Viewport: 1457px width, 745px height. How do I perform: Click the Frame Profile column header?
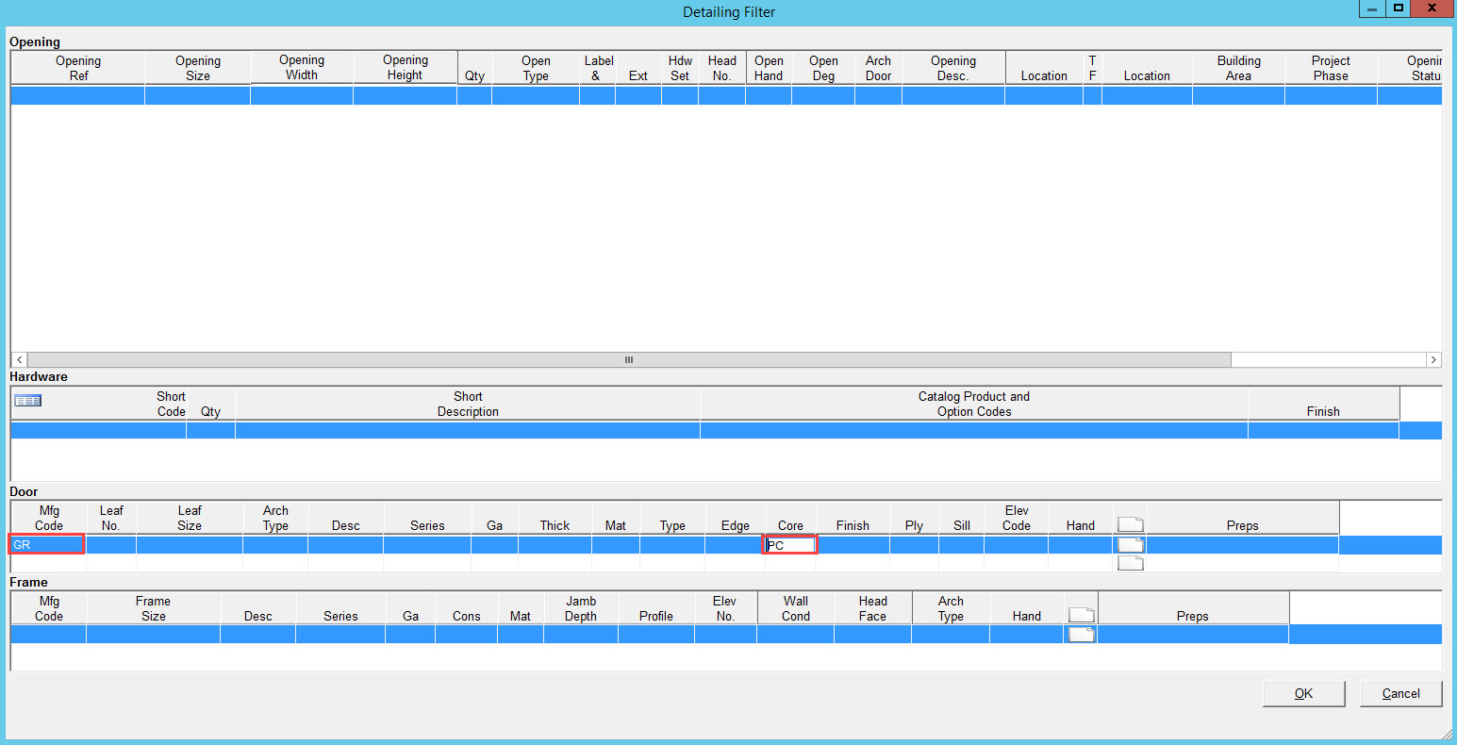[656, 608]
